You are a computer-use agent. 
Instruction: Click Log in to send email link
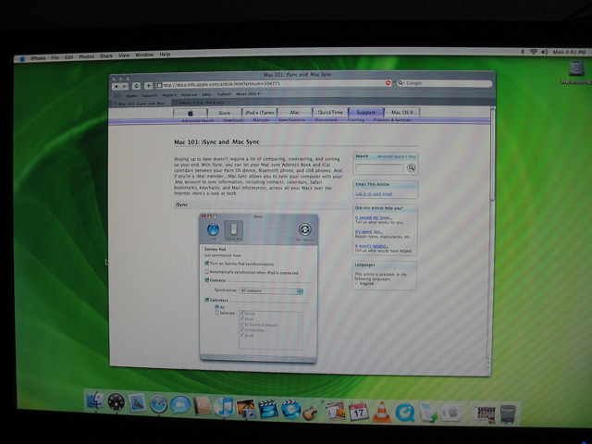click(x=374, y=193)
